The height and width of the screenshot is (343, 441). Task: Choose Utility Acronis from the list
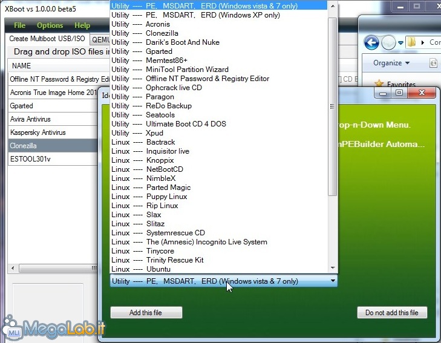[219, 24]
